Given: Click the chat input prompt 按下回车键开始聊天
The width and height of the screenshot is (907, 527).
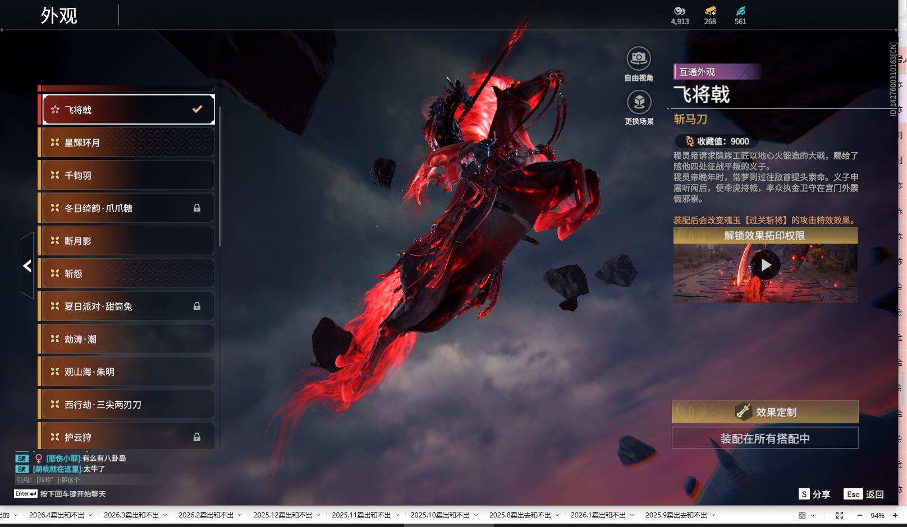Looking at the screenshot, I should tap(73, 494).
